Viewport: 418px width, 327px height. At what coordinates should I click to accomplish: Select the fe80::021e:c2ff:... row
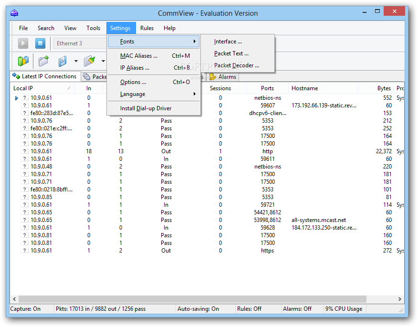208,128
